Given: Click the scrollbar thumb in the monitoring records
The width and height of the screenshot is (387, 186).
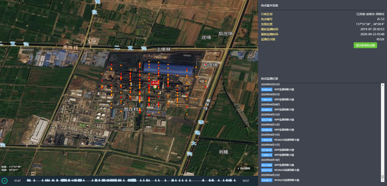Looking at the screenshot, I should tap(382, 176).
